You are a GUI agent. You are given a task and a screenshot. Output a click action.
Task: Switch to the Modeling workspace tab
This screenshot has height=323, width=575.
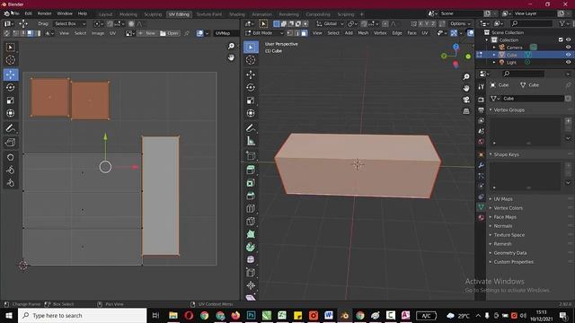coord(128,14)
